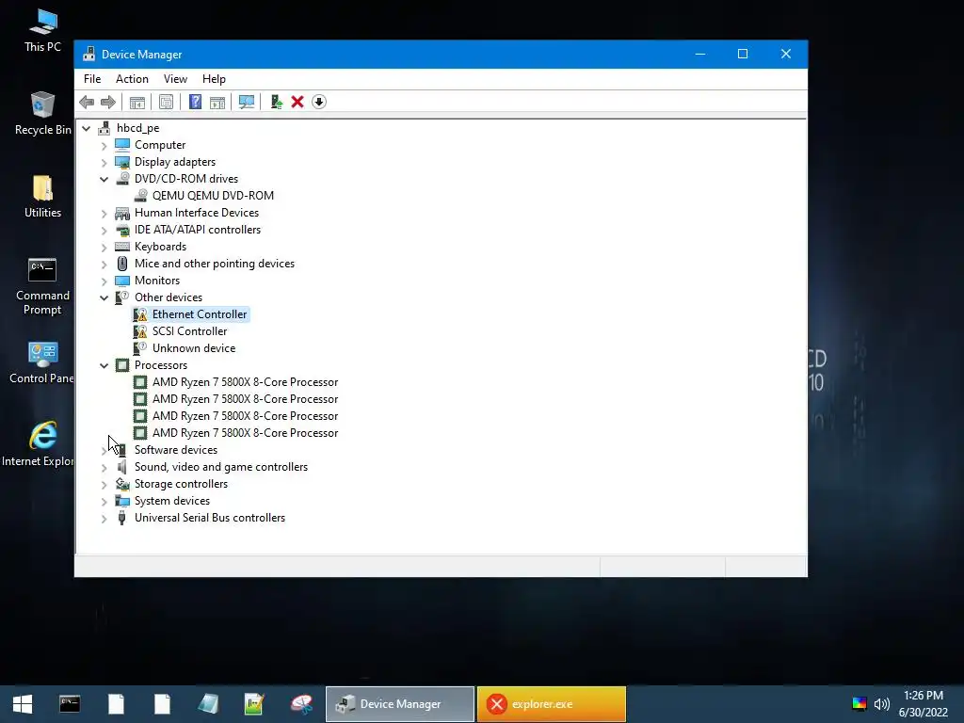Expand the Keyboards category
Viewport: 964px width, 723px height.
(x=104, y=248)
